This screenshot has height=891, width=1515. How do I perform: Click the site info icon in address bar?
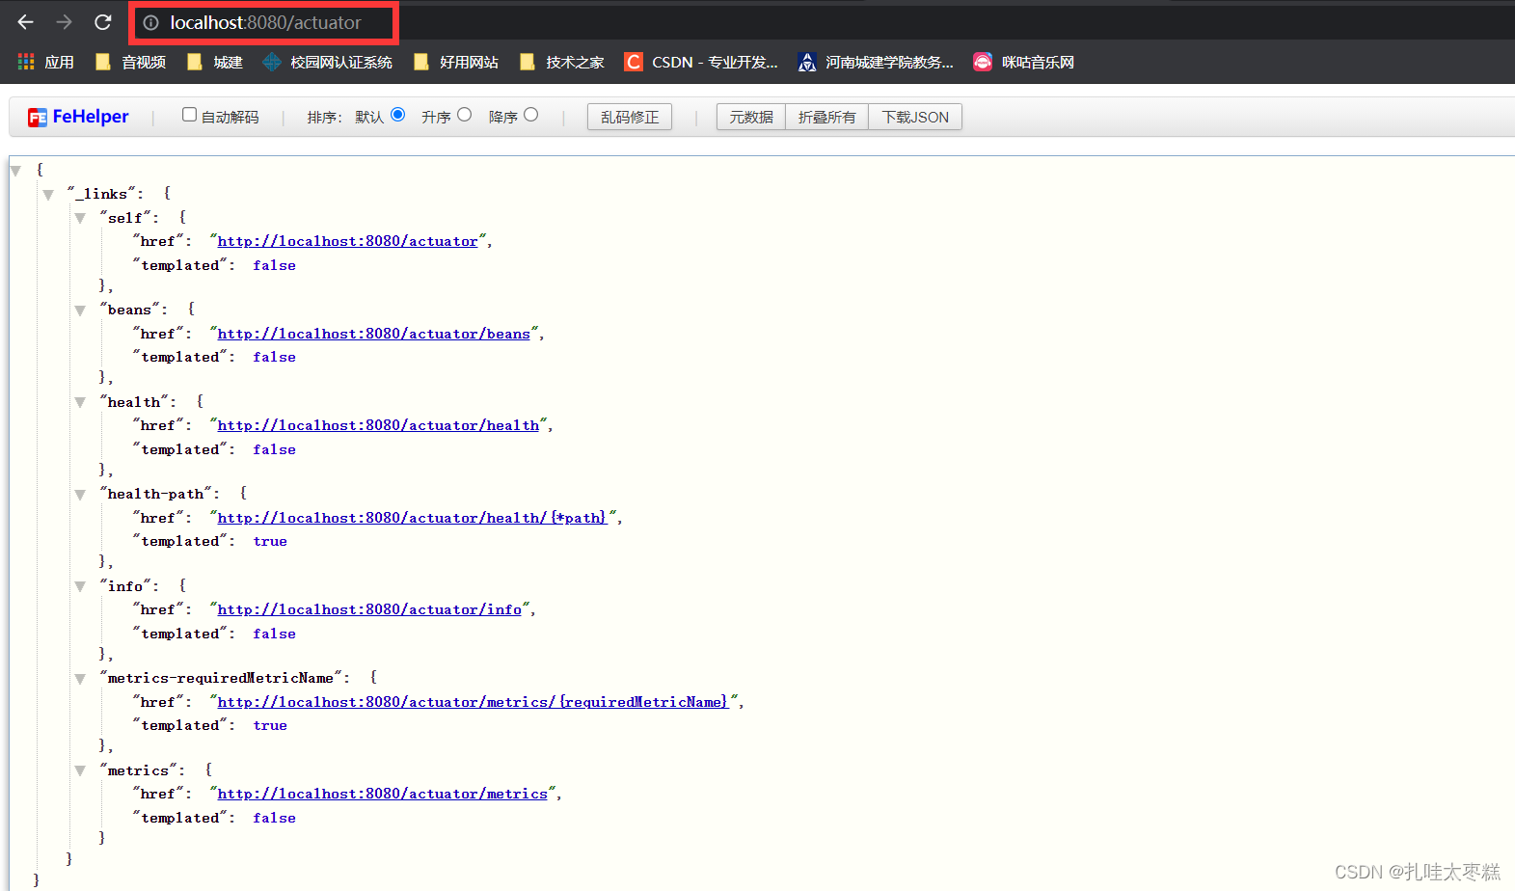(150, 22)
